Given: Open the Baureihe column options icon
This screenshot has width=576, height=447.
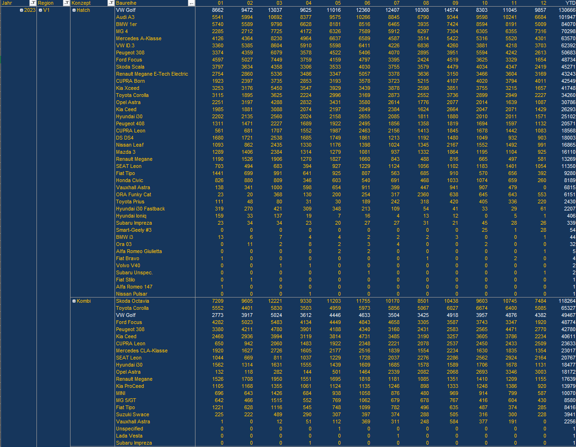Looking at the screenshot, I should [191, 3].
